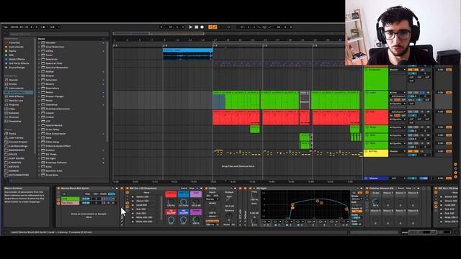Screen dimensions: 461x259
Task: Toggle the Flatcher Munson EQ rack activator
Action: (x=367, y=188)
